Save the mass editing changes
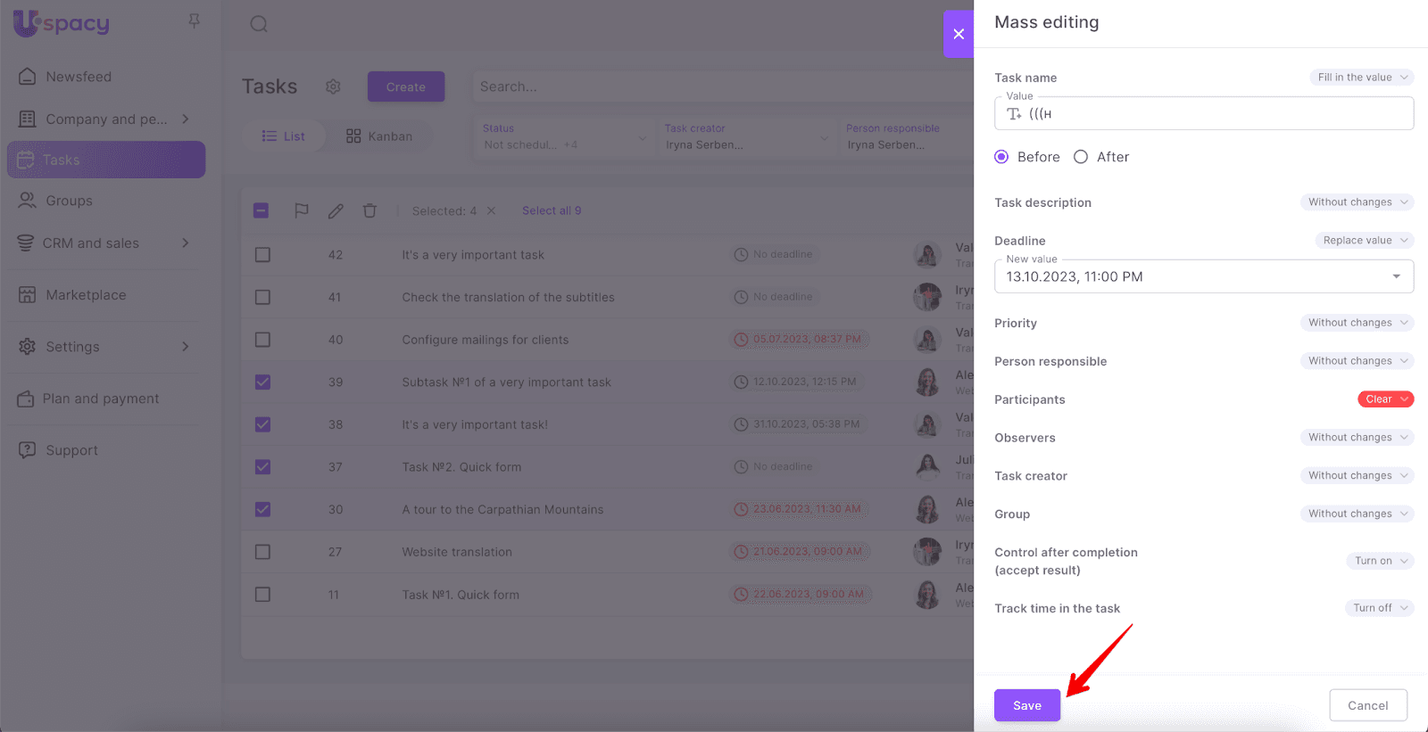The width and height of the screenshot is (1428, 732). [x=1027, y=705]
